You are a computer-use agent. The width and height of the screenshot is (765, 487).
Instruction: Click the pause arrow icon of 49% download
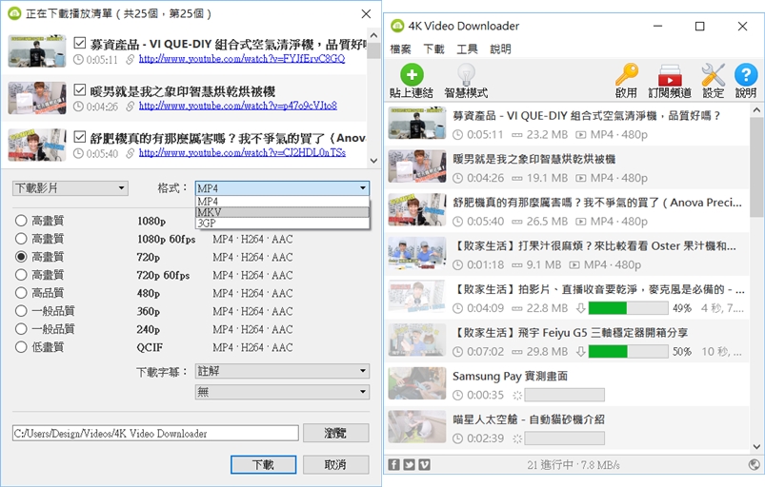[x=580, y=308]
